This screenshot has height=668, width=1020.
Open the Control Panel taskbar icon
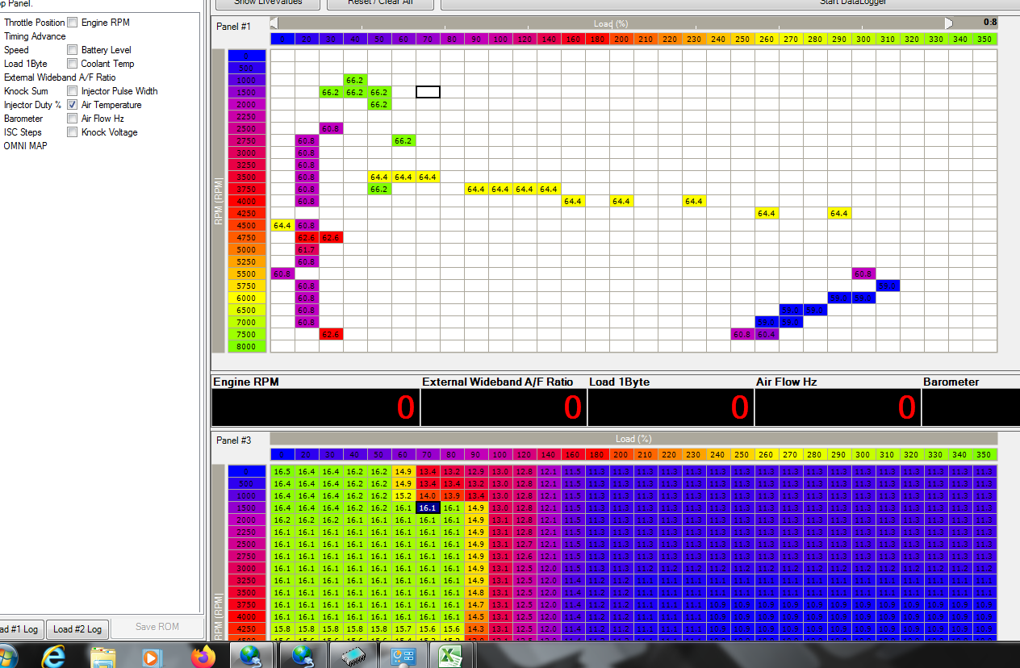pos(402,656)
